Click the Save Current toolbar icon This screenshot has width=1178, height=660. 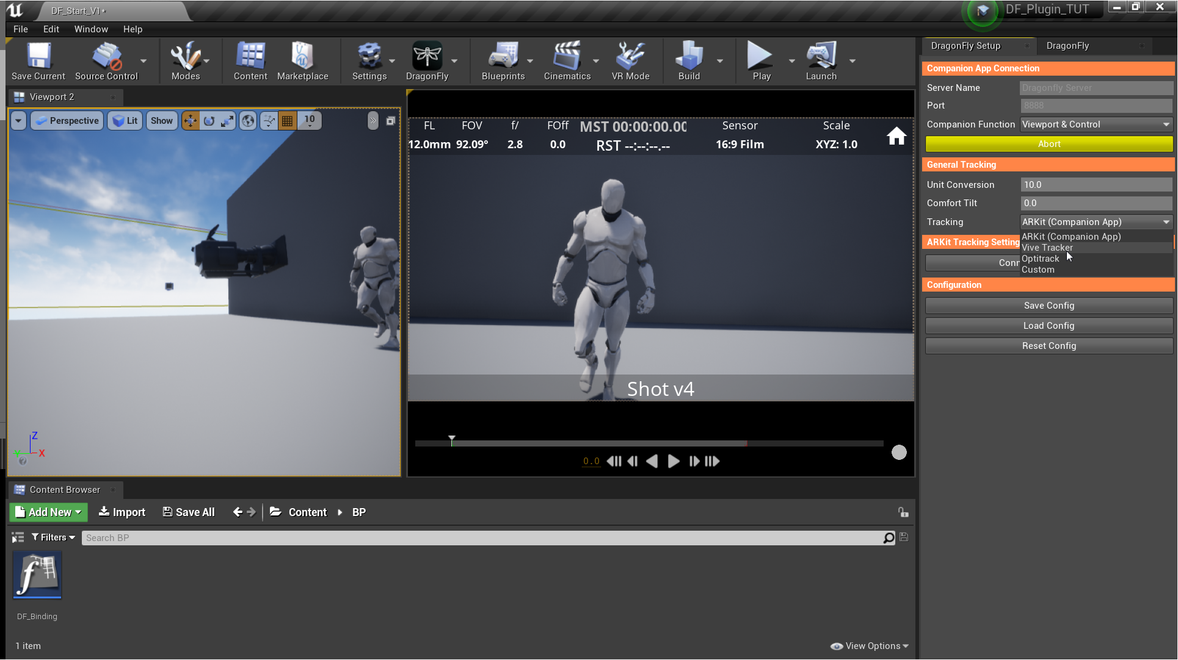pos(38,61)
